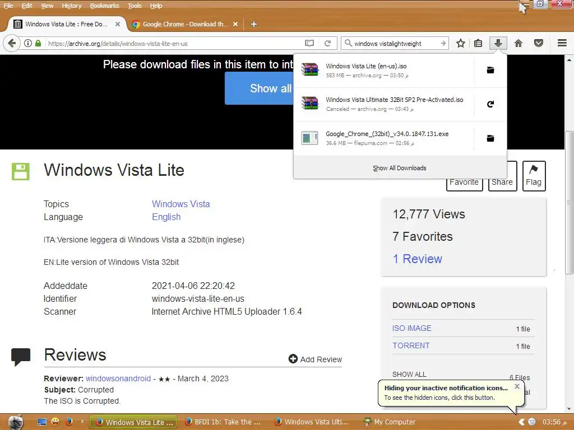574x430 pixels.
Task: Dismiss the notification icons balloon
Action: 517,386
